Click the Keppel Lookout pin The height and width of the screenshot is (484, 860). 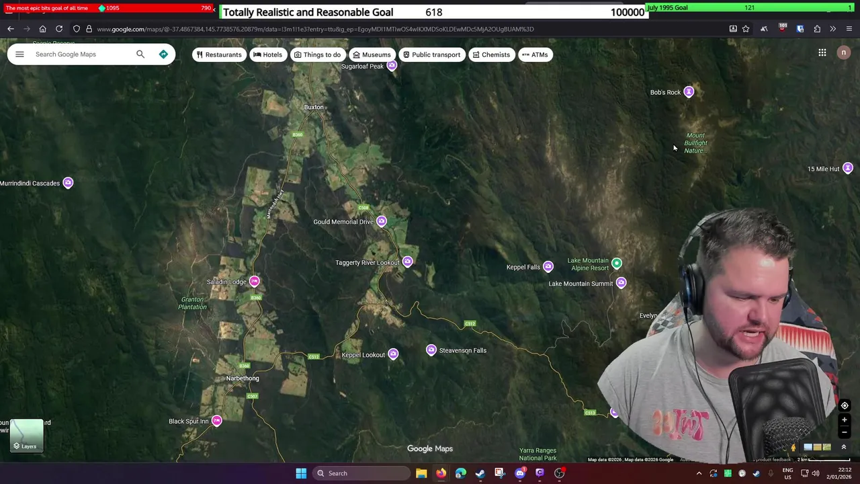pyautogui.click(x=393, y=354)
